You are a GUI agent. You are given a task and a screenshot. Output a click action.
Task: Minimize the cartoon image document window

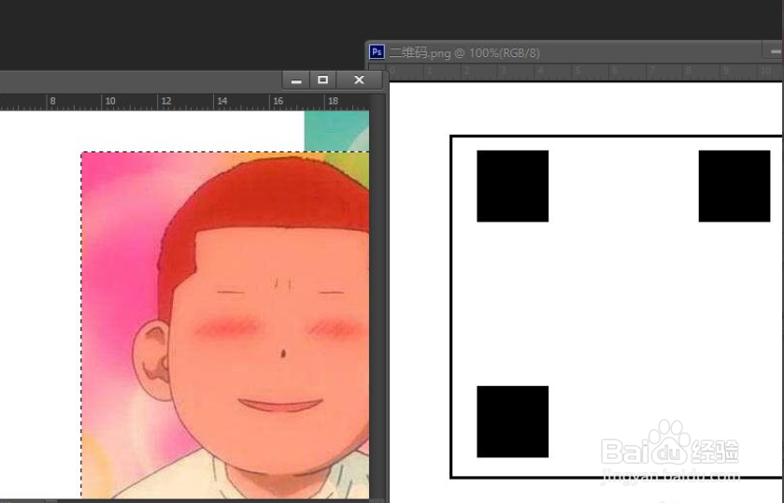(x=296, y=80)
